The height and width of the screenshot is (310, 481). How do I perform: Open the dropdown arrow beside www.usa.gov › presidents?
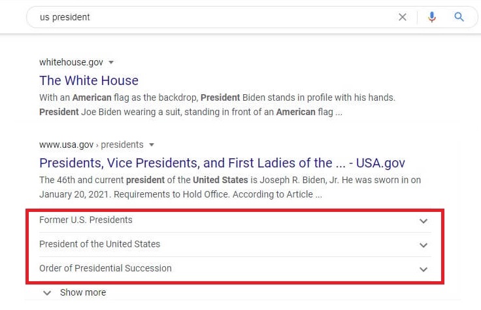(152, 145)
